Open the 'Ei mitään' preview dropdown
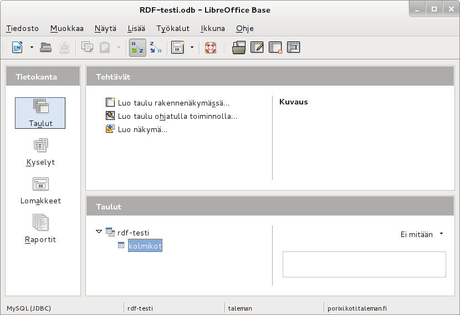This screenshot has width=460, height=315. 422,234
